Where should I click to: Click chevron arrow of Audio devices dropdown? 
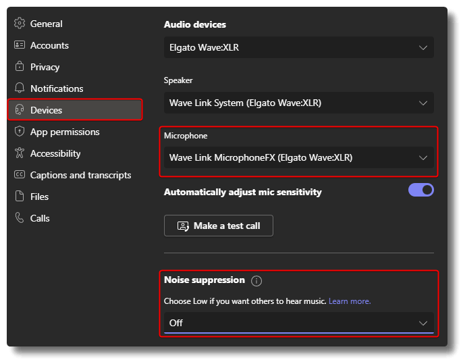coord(423,48)
